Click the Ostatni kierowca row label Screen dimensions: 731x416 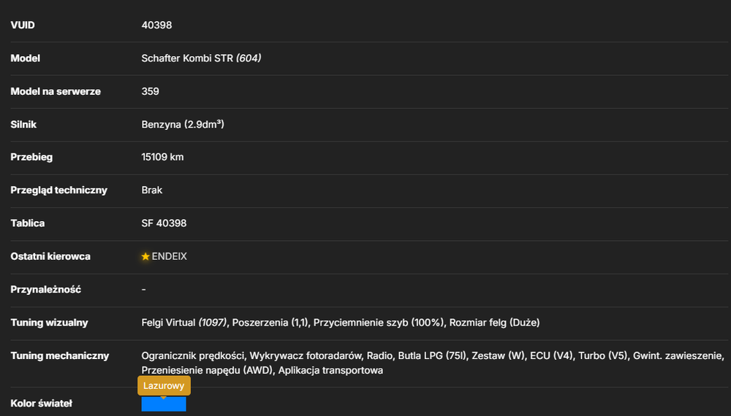[50, 256]
